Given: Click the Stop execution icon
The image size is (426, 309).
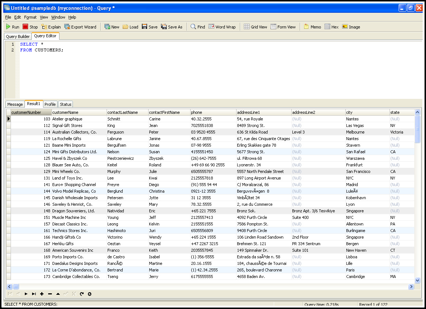Looking at the screenshot, I should [x=30, y=26].
